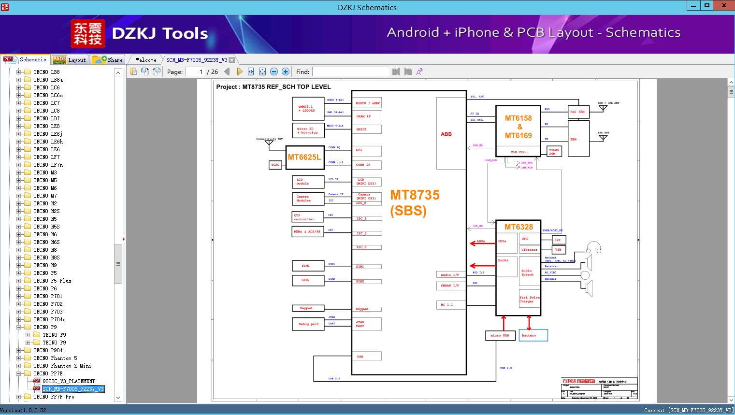Click the zoom out minus icon
This screenshot has height=415, width=735.
click(x=274, y=72)
